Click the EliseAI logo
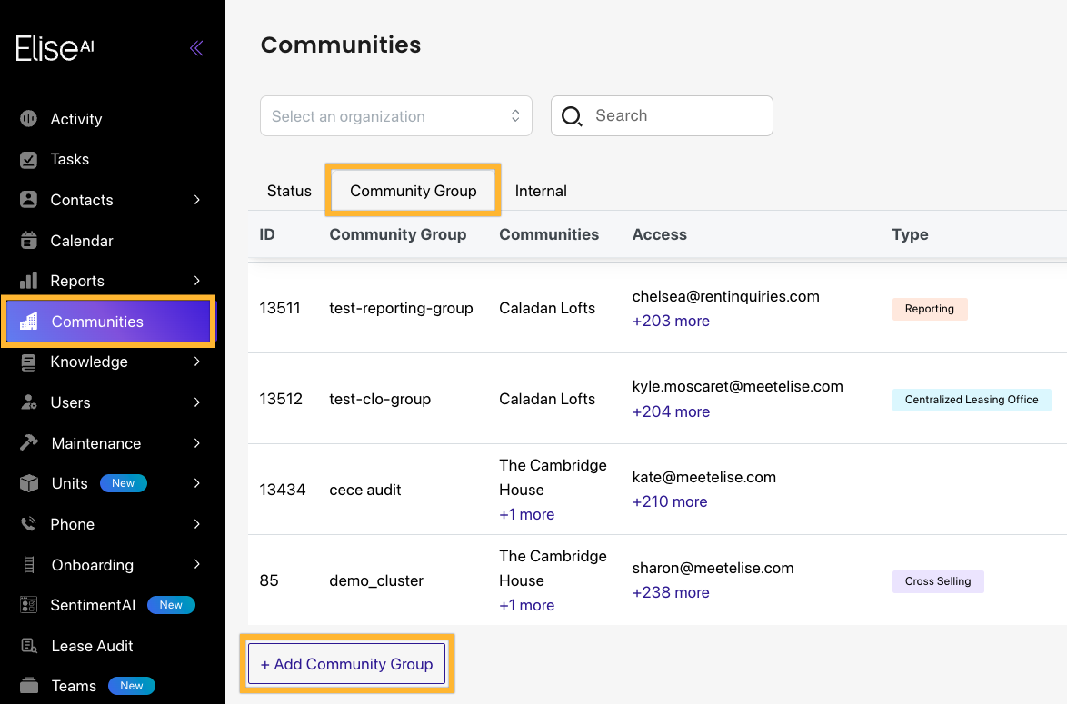The image size is (1067, 704). coord(55,48)
